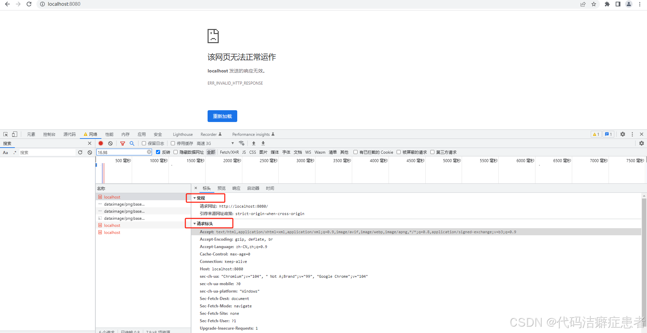This screenshot has height=333, width=647.
Task: Select the Fetch/XHR request filter
Action: 229,152
